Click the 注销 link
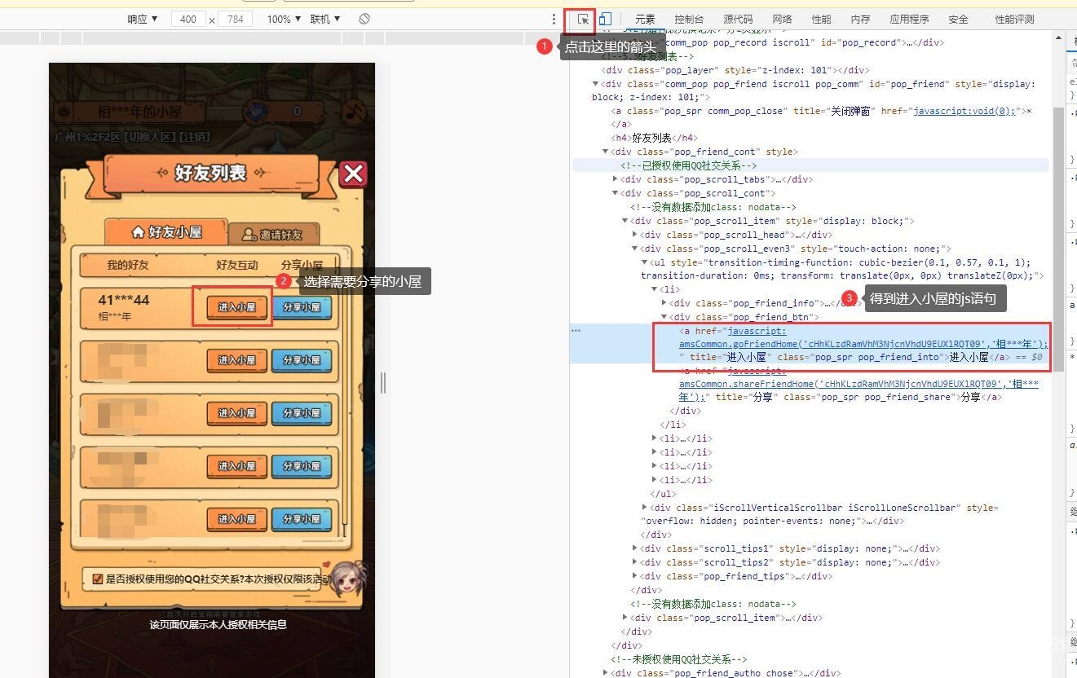The image size is (1077, 678). (196, 136)
